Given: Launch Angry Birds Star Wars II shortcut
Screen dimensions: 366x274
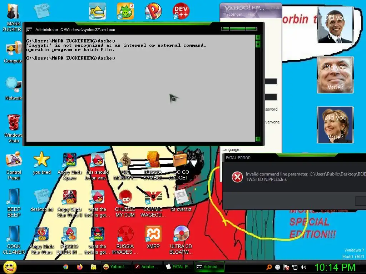Looking at the screenshot, I should 70,203.
